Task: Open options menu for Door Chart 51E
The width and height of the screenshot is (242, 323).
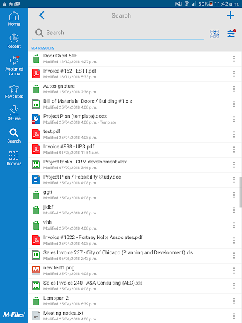Action: pos(234,59)
